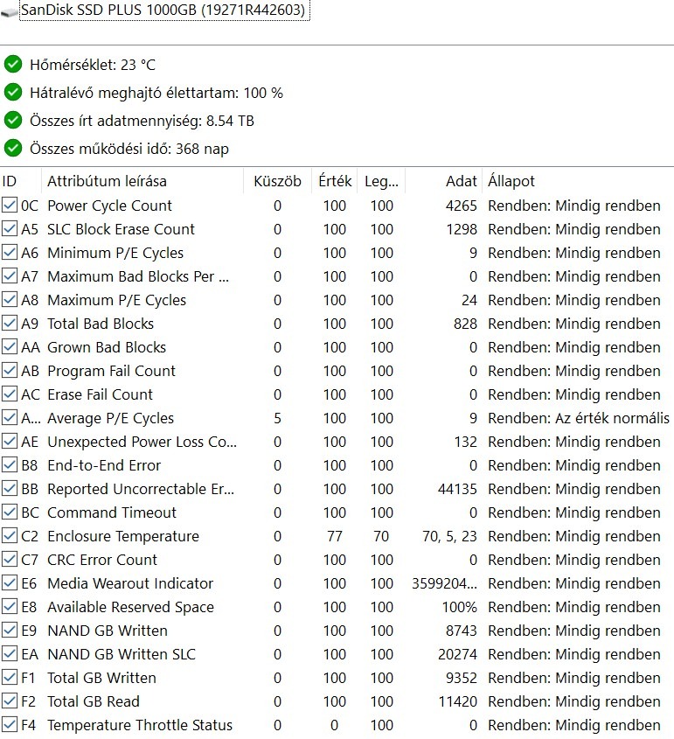The height and width of the screenshot is (739, 674).
Task: Click threshold value 5 in Average P/E row
Action: [x=277, y=418]
